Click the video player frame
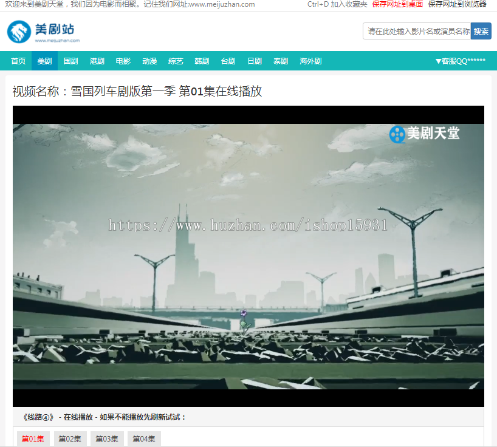The image size is (497, 447). [x=249, y=256]
